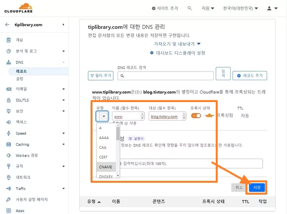287x214 pixels.
Task: Expand the 규칙 submenu arrow
Action: click(x=63, y=166)
